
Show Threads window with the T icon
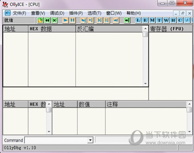pyautogui.click(x=159, y=20)
